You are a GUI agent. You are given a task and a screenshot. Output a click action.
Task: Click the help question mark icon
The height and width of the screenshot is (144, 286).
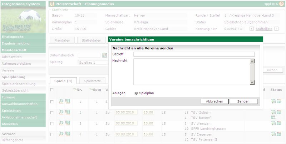(x=281, y=4)
